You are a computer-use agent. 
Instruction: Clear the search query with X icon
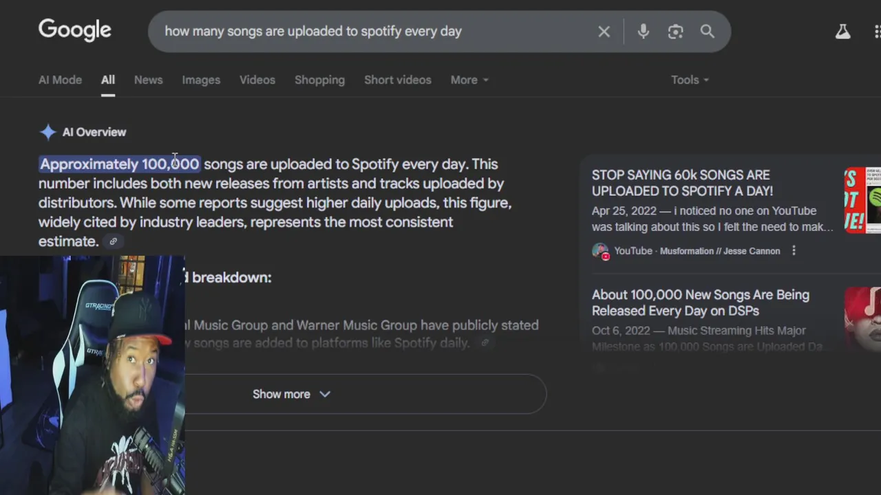click(x=604, y=32)
